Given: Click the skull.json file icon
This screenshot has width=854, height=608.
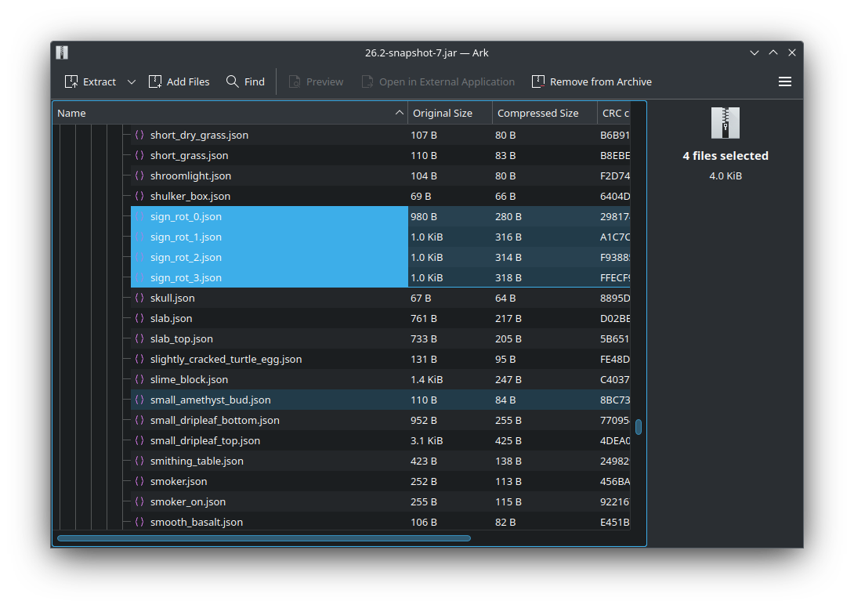Looking at the screenshot, I should (x=139, y=298).
